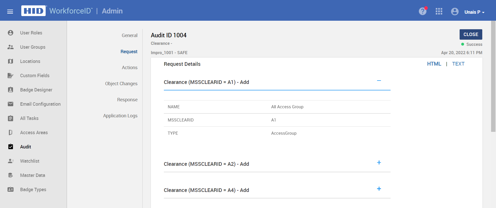Click the page vertical scrollbar
Viewport: 496px width, 208px height.
493,76
